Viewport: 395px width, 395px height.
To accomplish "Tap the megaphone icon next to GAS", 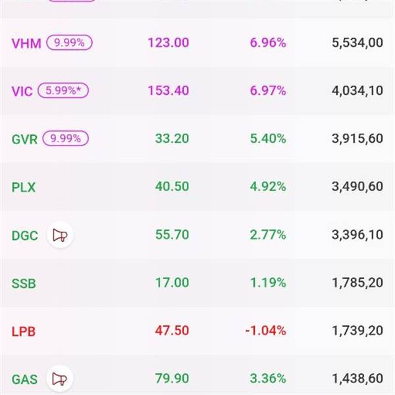I will point(60,379).
